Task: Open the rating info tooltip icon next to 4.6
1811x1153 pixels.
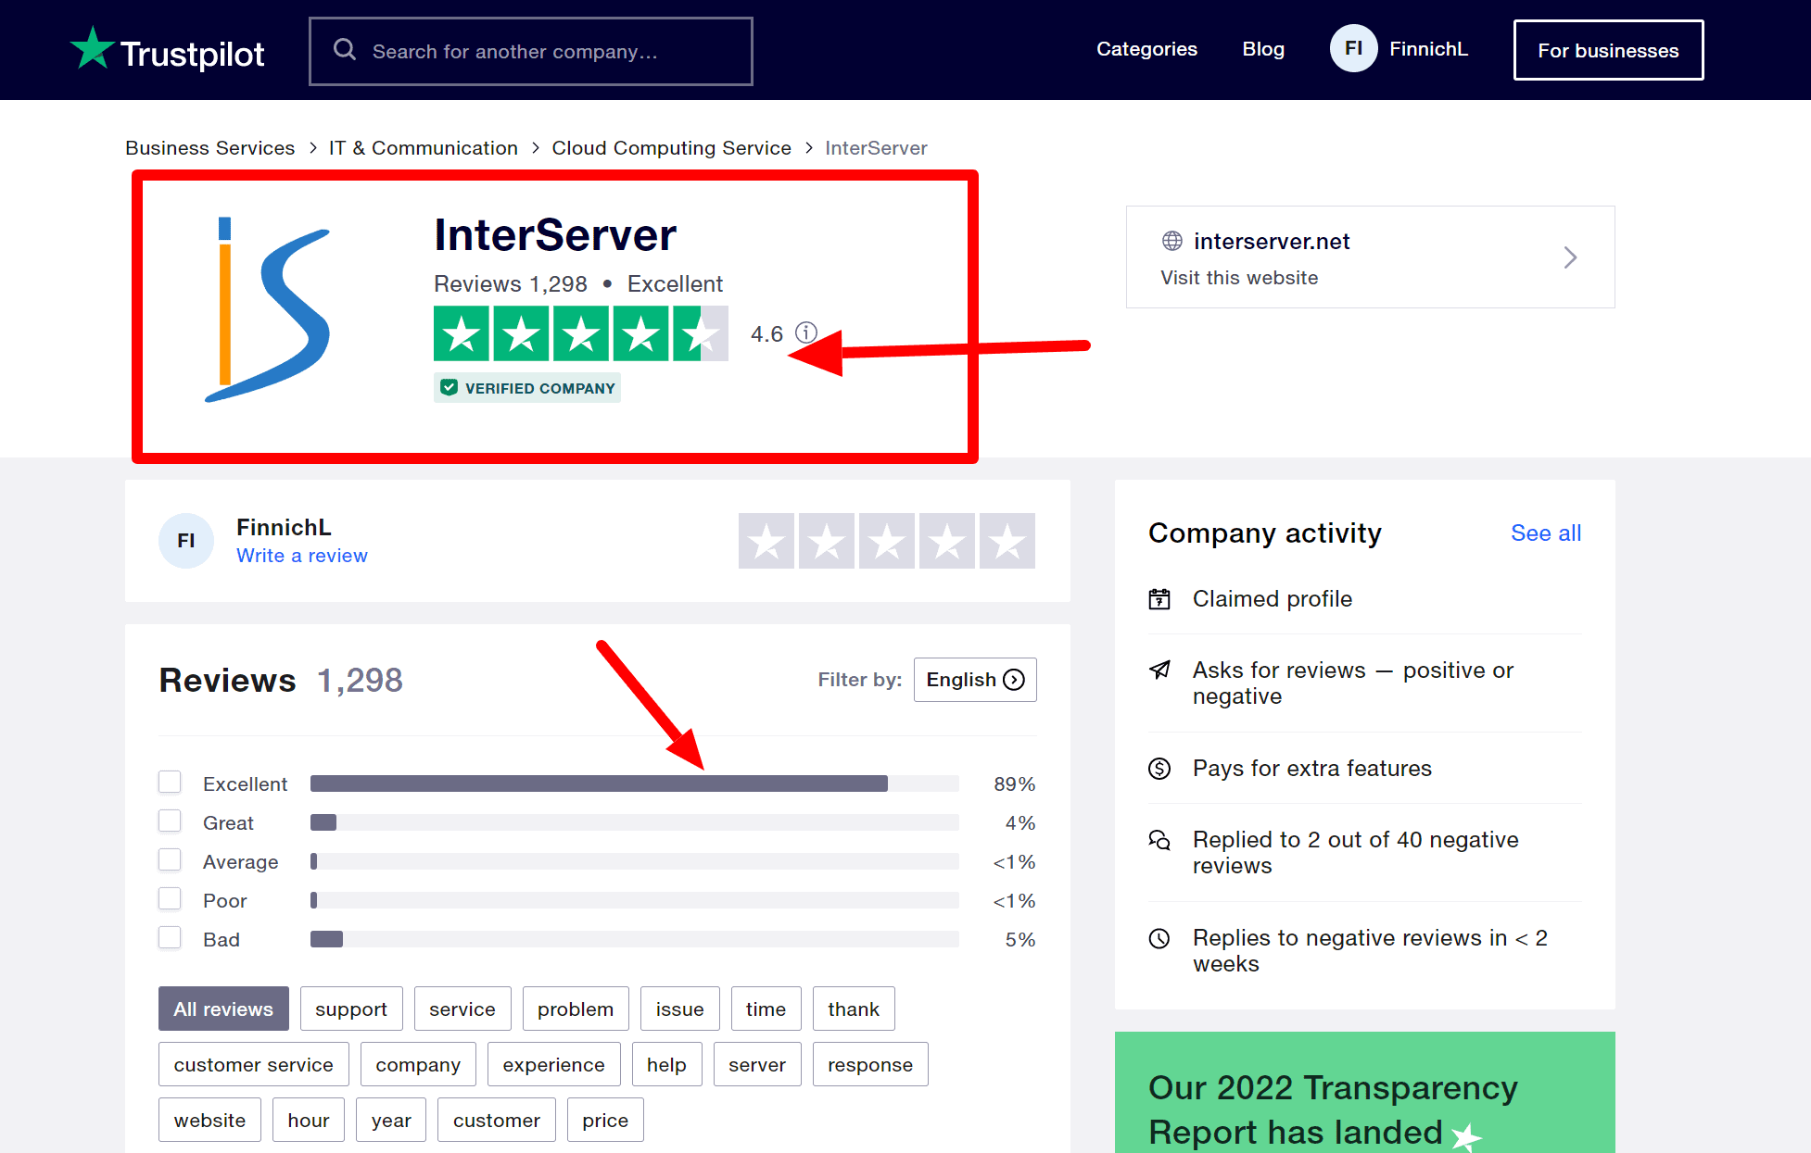Action: pos(805,333)
